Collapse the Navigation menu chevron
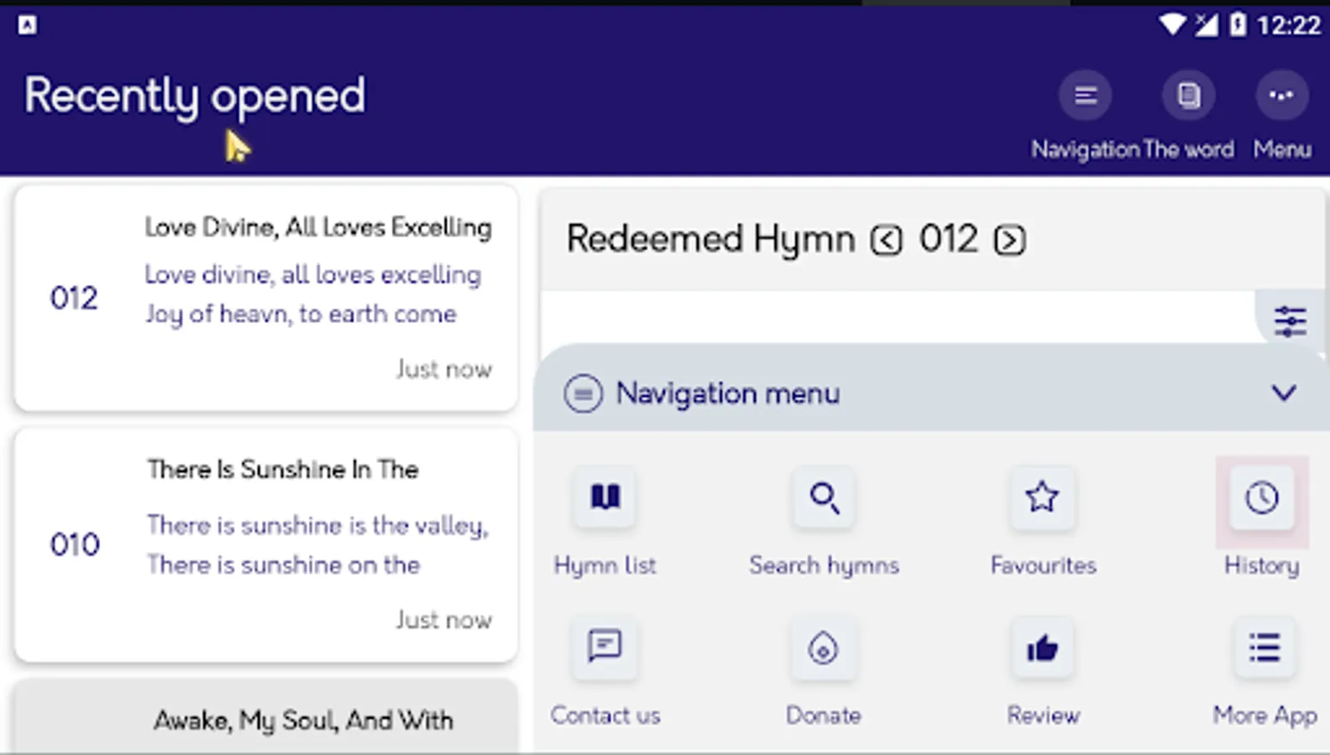The height and width of the screenshot is (755, 1330). (x=1284, y=393)
